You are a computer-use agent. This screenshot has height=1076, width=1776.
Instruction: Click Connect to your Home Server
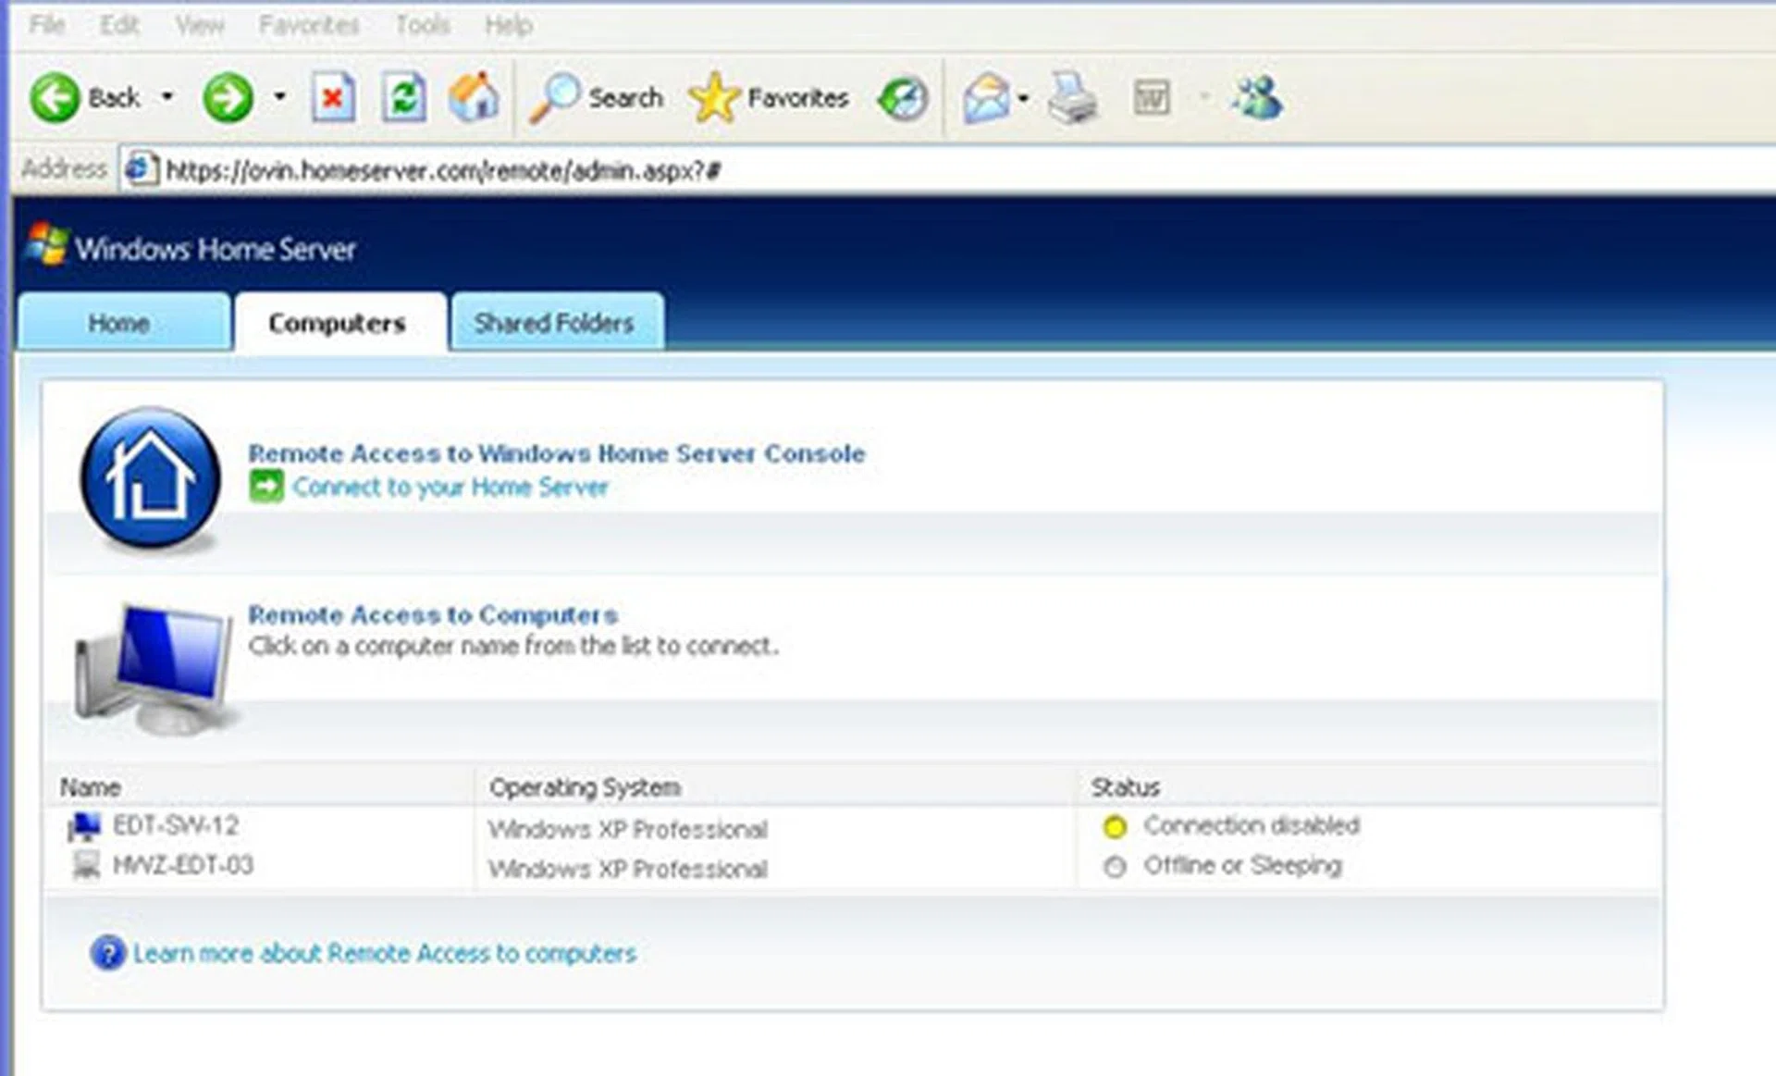450,487
